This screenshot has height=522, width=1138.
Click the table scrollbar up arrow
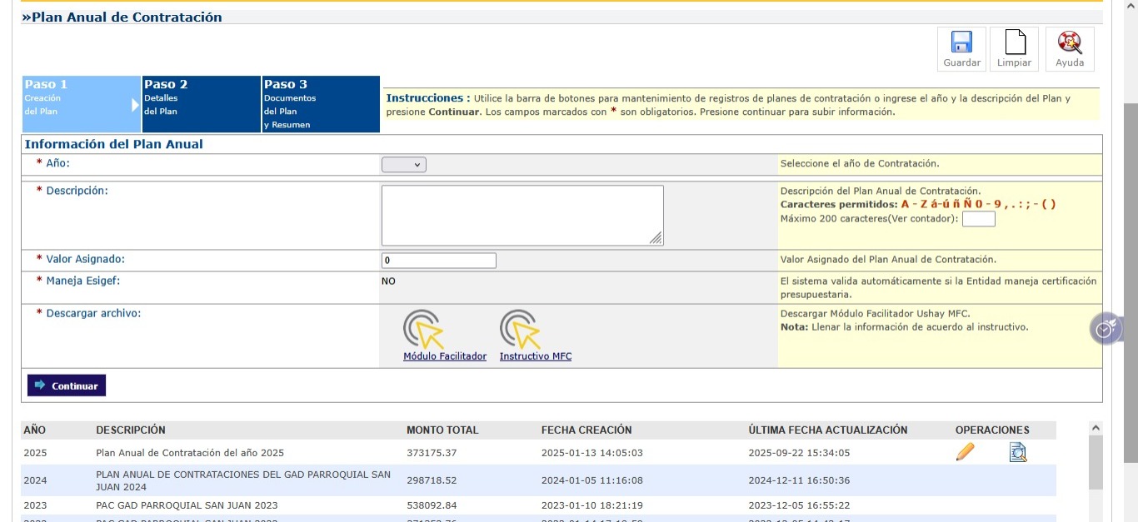coord(1096,428)
